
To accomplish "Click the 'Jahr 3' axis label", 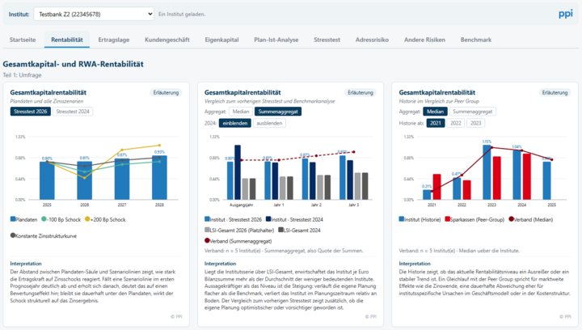I will [353, 205].
